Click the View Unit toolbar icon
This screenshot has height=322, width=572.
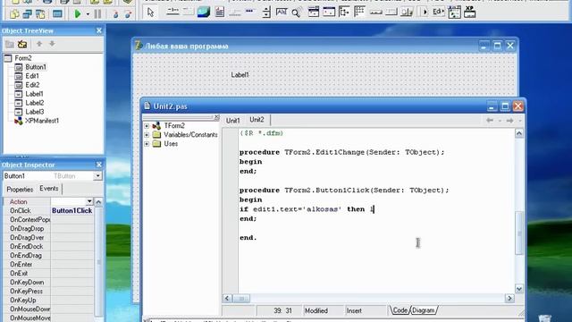14,14
